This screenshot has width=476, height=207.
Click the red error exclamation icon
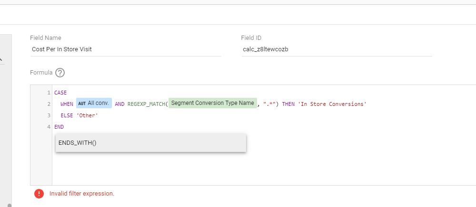(x=39, y=194)
